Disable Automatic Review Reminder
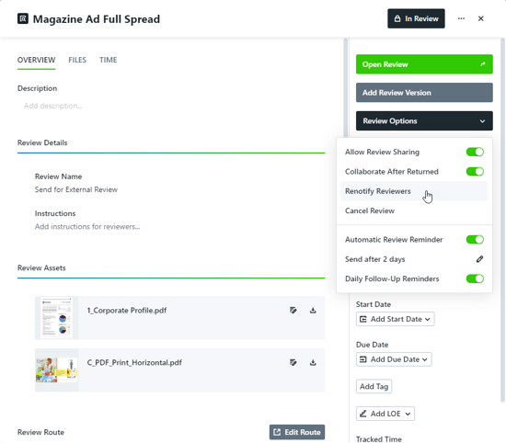The height and width of the screenshot is (443, 506). tap(475, 240)
